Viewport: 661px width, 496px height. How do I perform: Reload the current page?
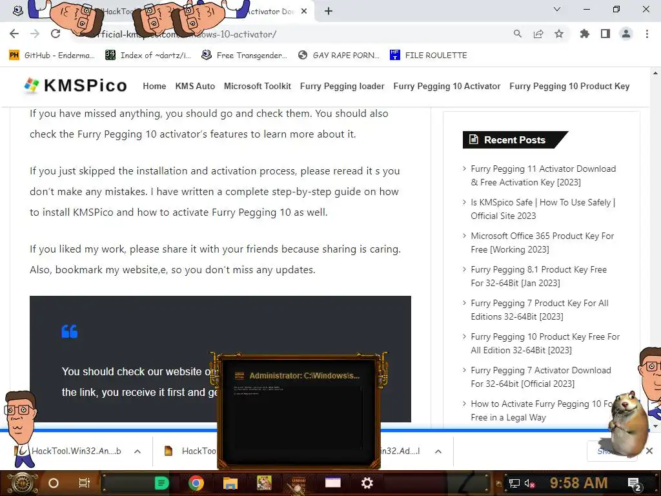56,34
